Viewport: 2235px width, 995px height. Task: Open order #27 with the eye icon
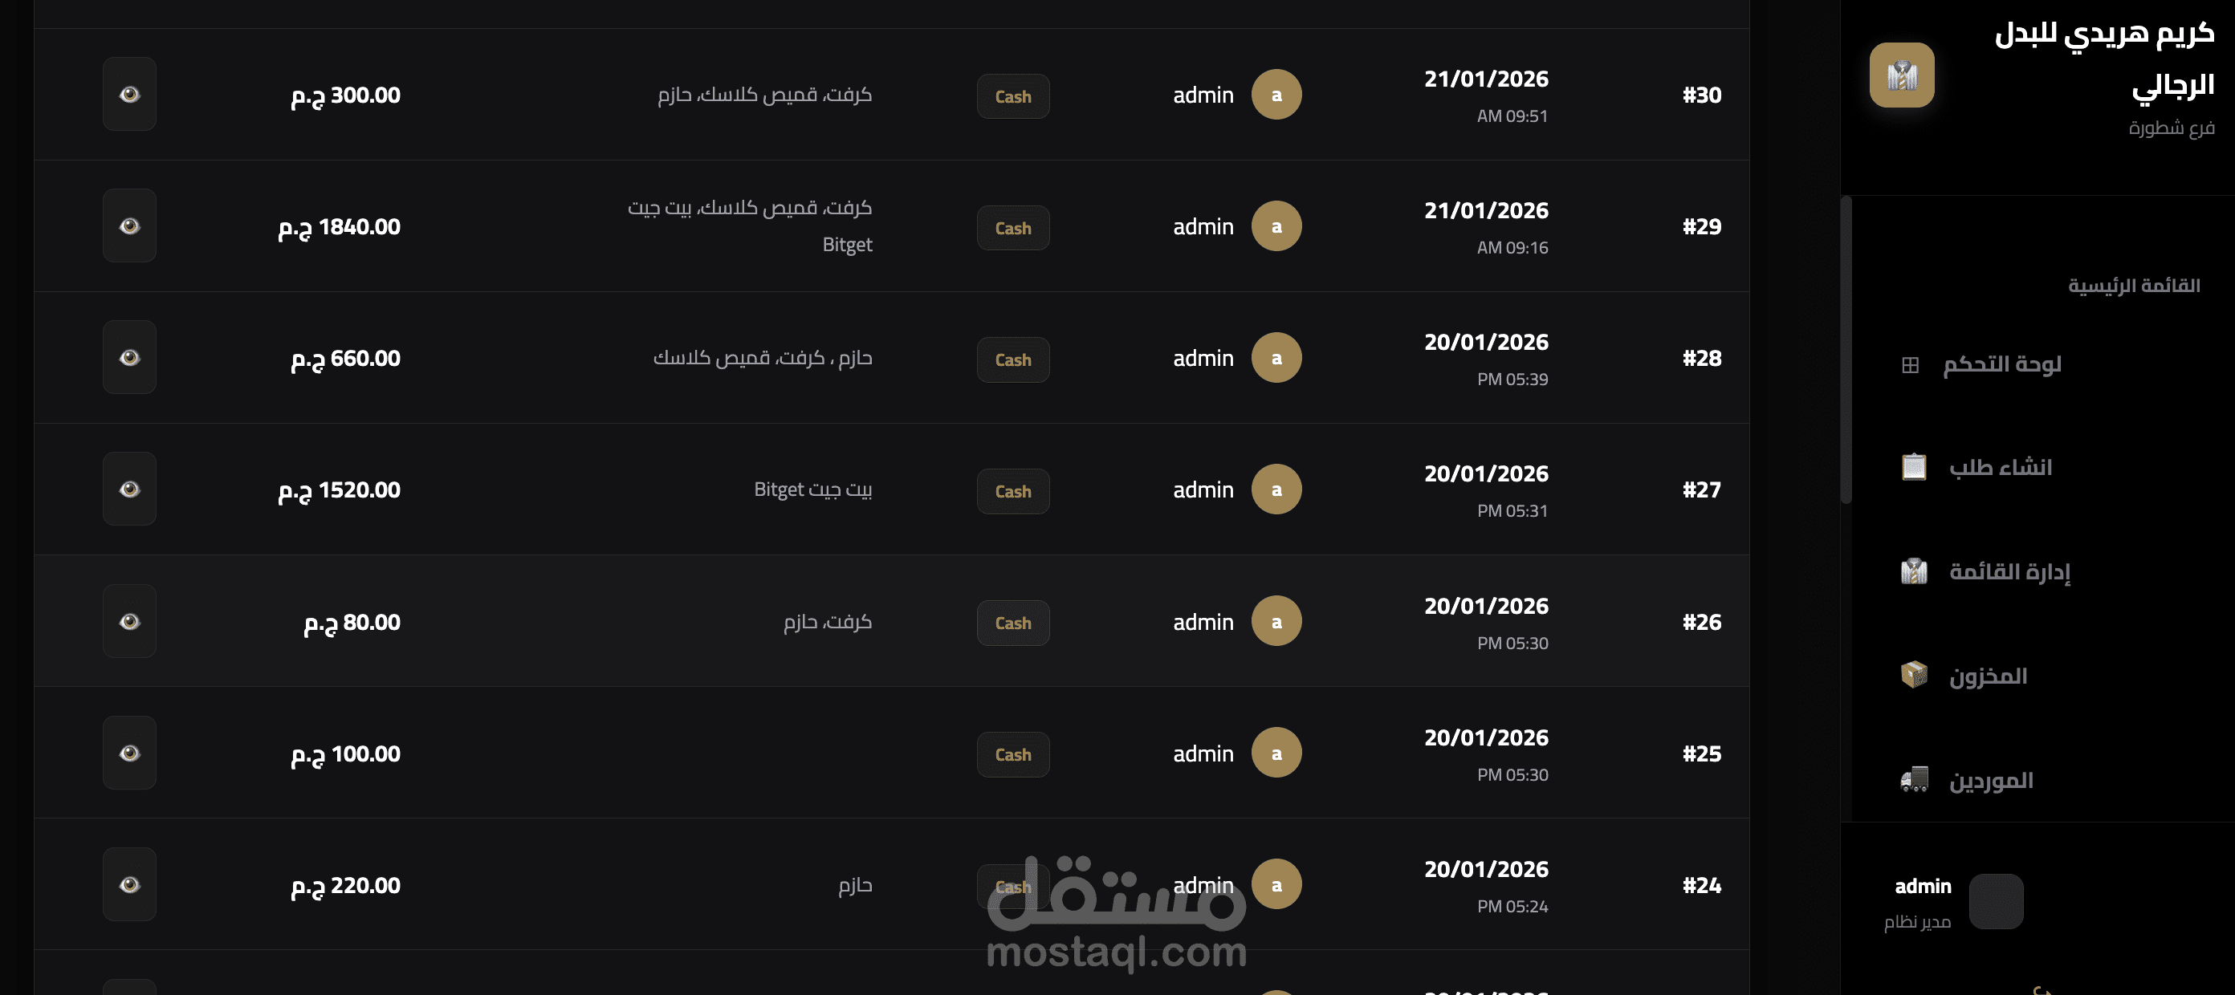pos(129,490)
